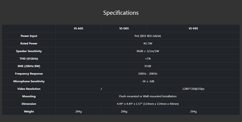The height and width of the screenshot is (122, 242).
Task: Select the VI-V05 column header
Action: 193,28
